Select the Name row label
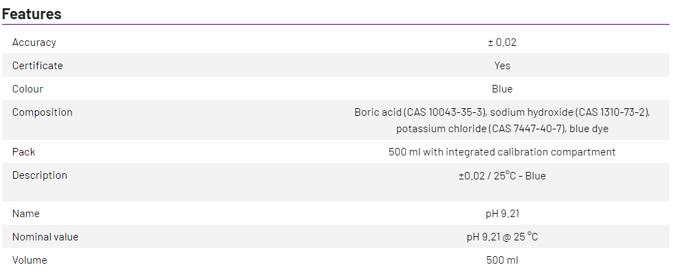 coord(25,214)
